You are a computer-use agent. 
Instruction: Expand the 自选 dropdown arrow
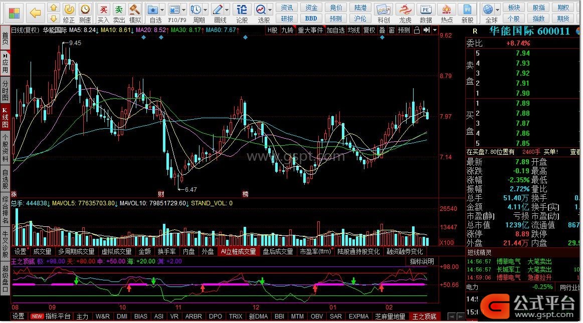click(x=162, y=10)
